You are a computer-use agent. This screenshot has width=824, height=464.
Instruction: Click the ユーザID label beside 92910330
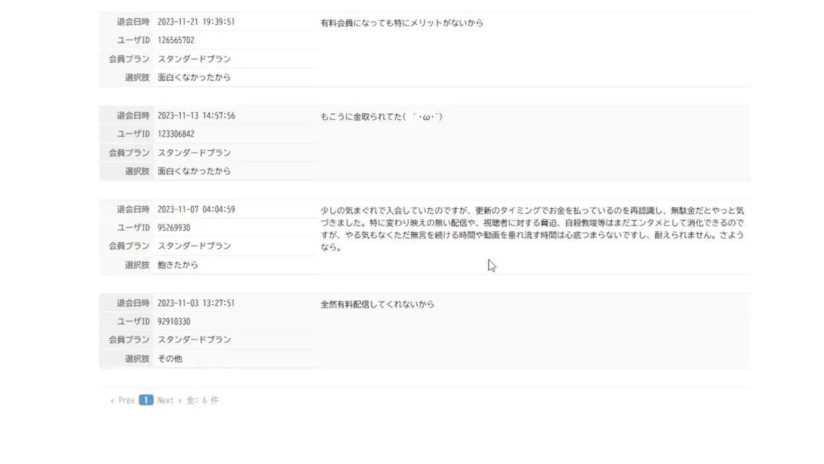tap(133, 322)
